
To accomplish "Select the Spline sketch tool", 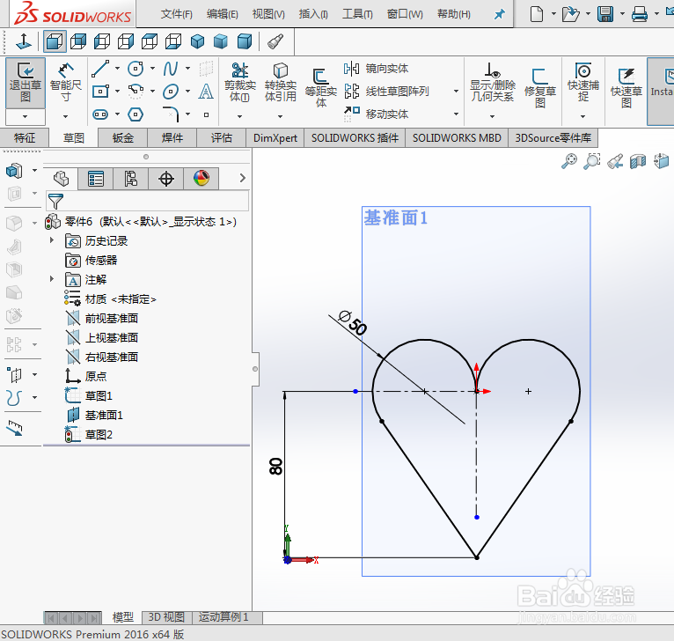I will 171,69.
